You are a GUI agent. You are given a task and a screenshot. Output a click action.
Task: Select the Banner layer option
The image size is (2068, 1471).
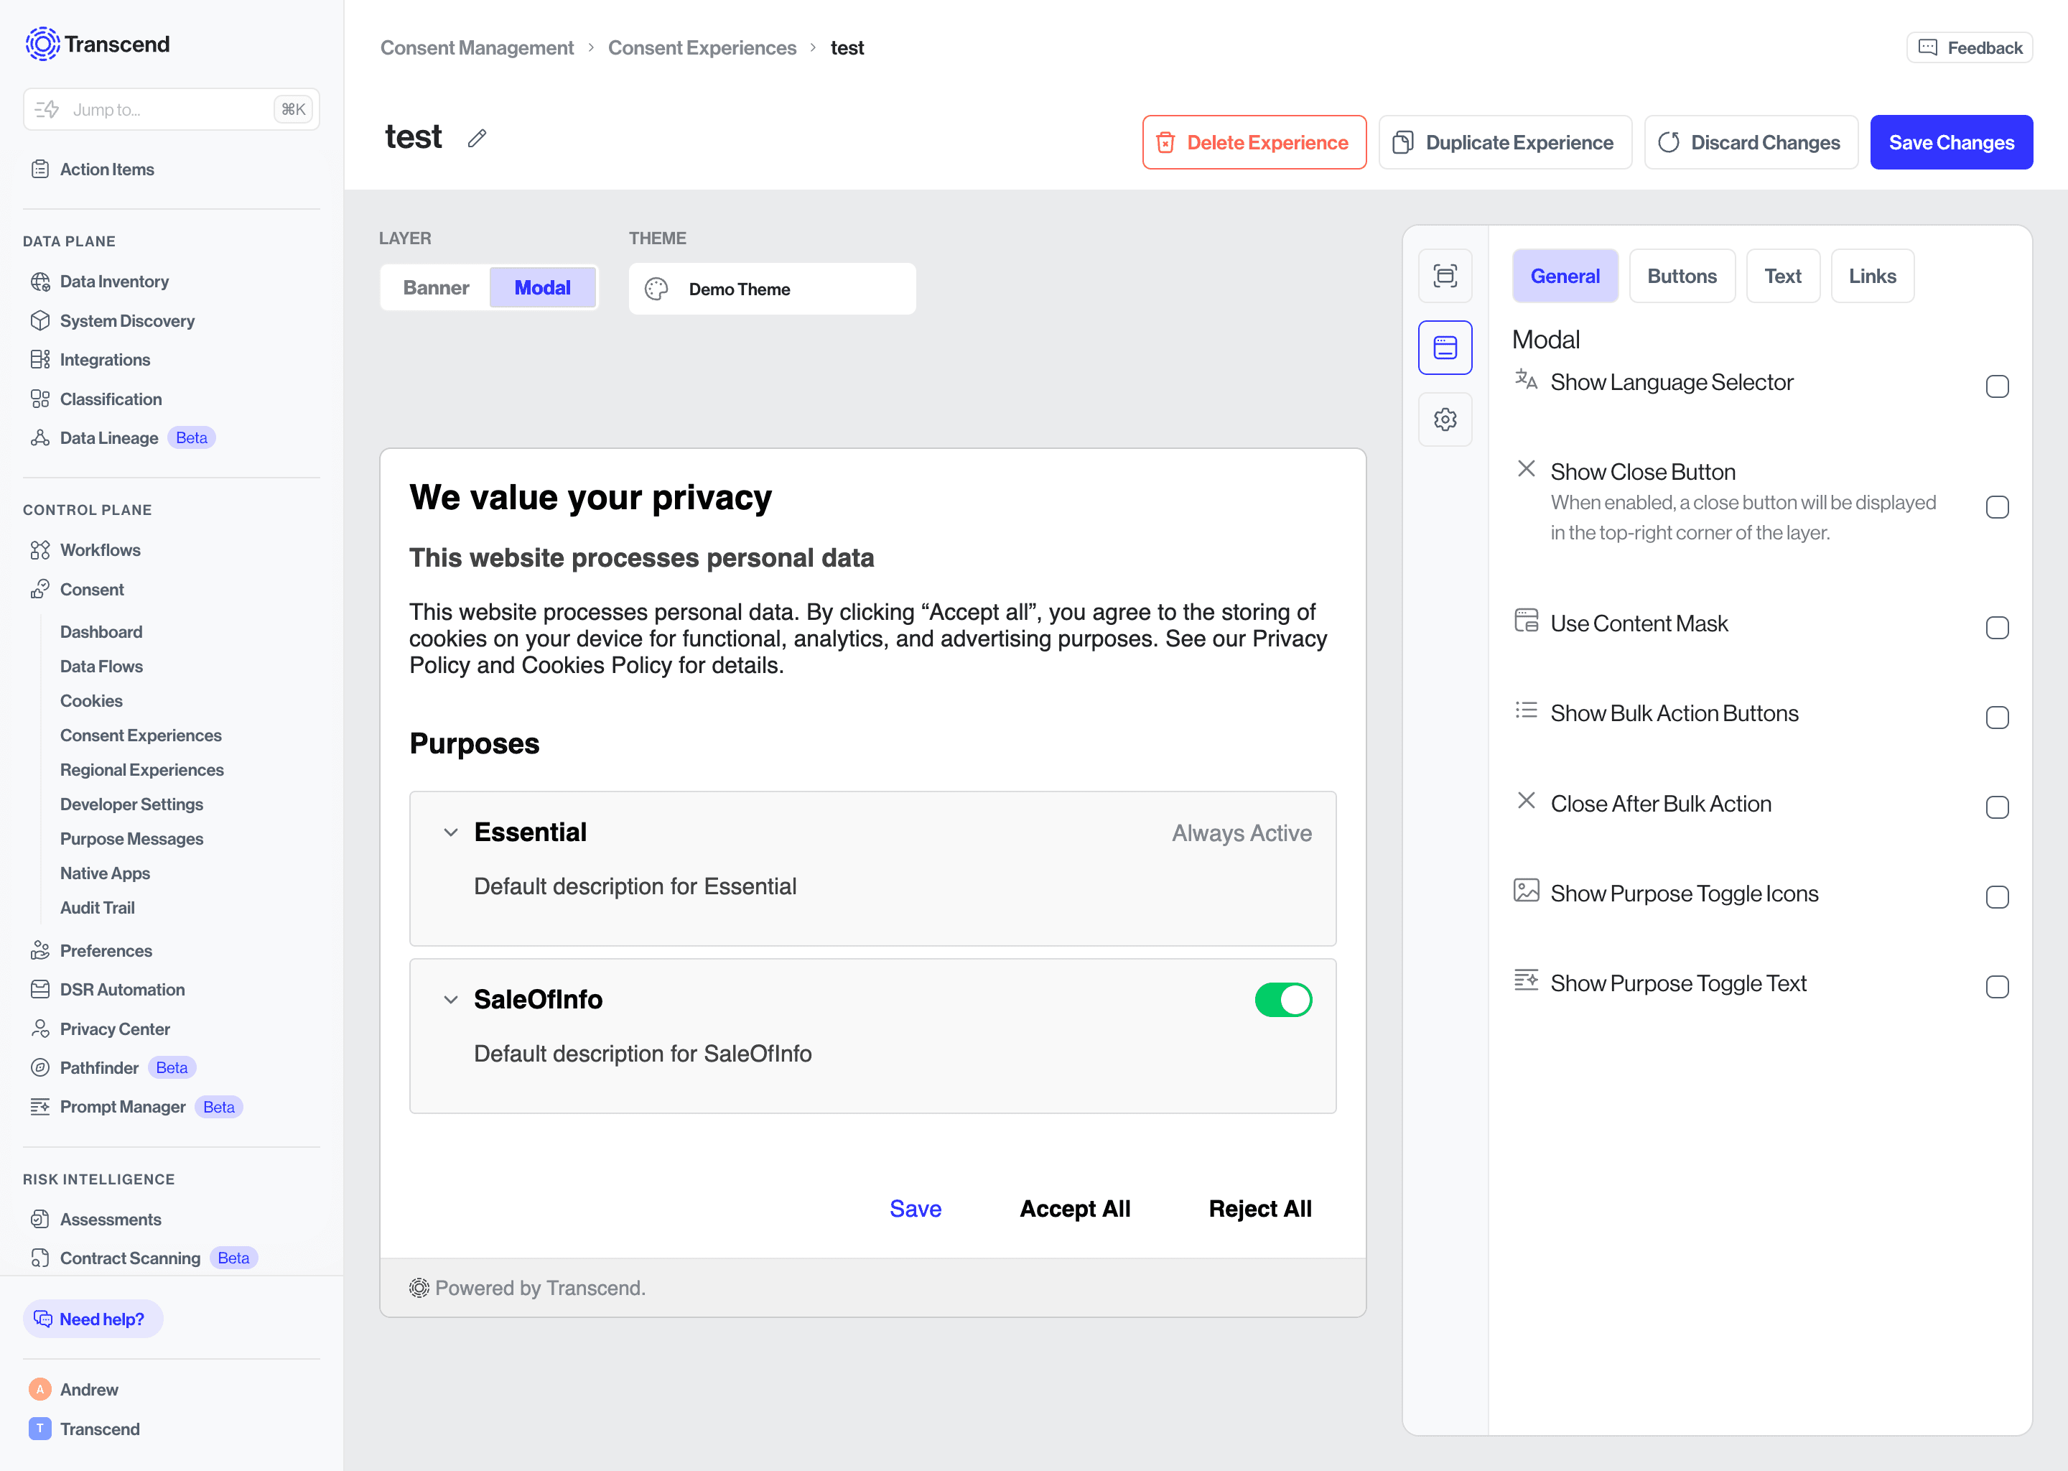click(437, 287)
